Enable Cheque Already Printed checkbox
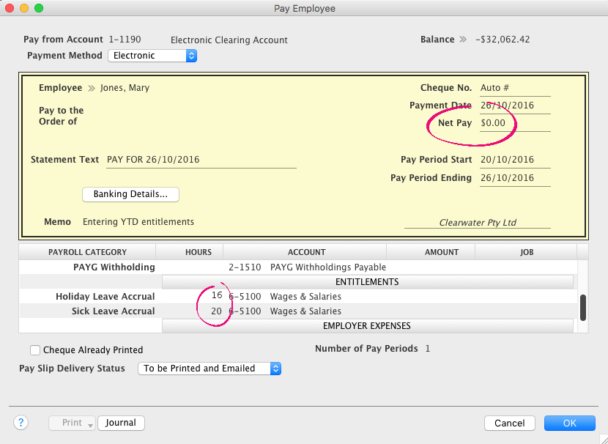Screen dimensions: 608x444 coord(35,350)
